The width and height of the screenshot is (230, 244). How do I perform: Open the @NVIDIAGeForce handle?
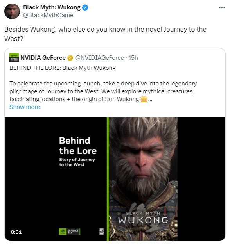(x=99, y=58)
